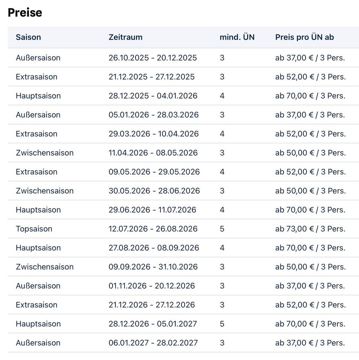Click date range 09.05.2026 - 29.05.2026
This screenshot has width=359, height=360.
154,172
